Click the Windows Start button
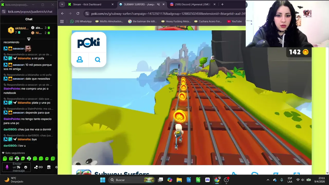329x185 pixels. pos(103,180)
